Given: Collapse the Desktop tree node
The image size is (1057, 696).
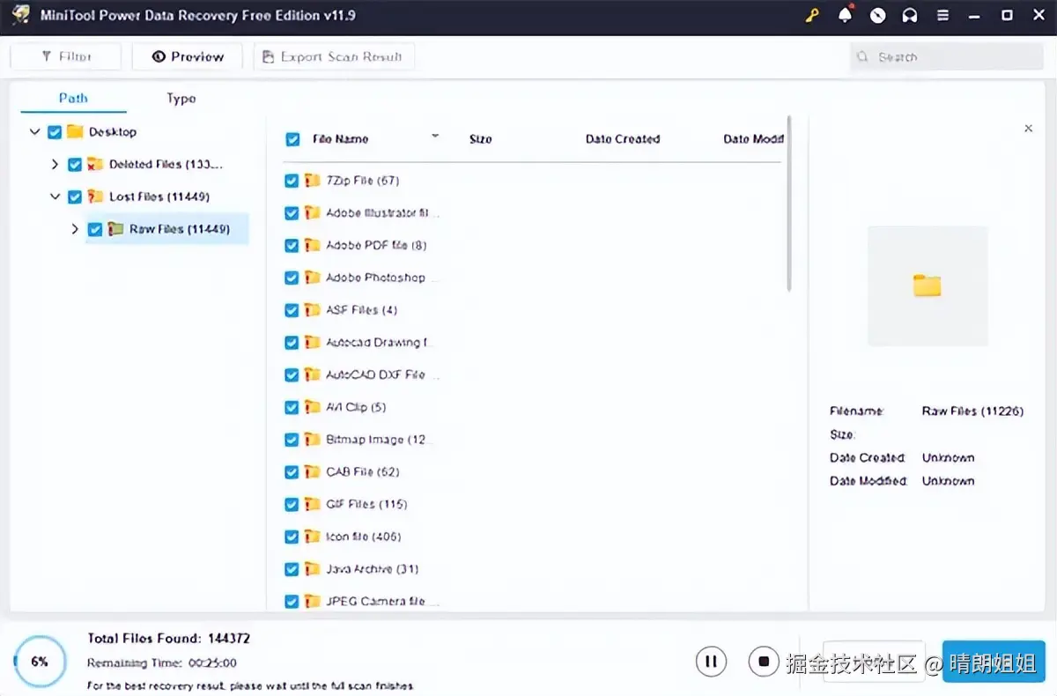Looking at the screenshot, I should click(34, 131).
